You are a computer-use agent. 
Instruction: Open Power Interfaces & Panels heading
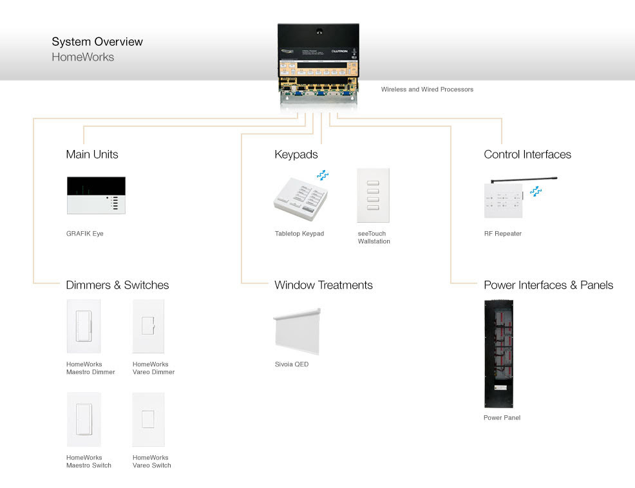click(548, 285)
